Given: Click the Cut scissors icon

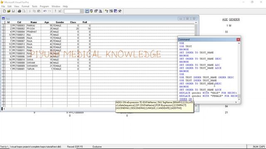Looking at the screenshot, I should click(30, 11).
